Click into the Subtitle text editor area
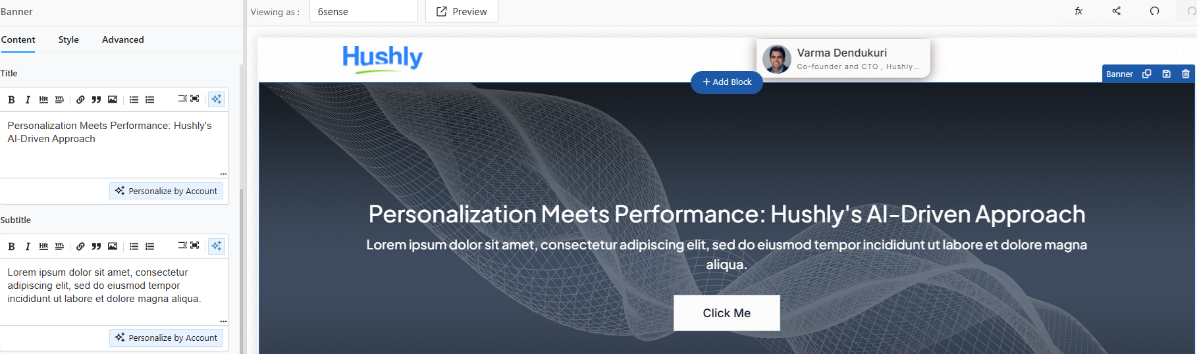 point(114,291)
